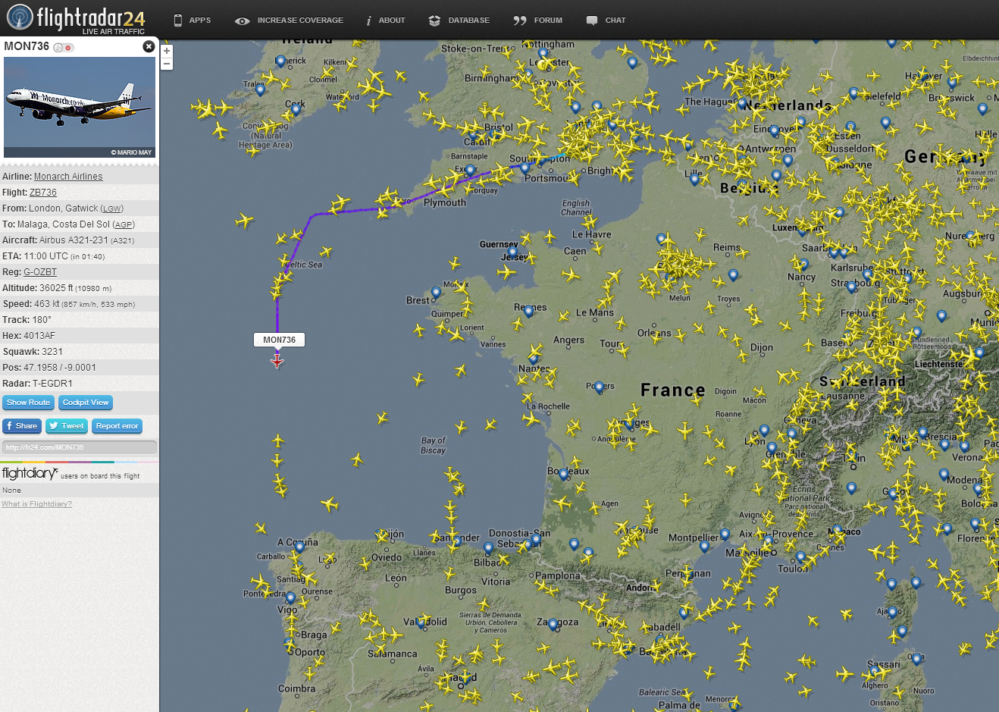Open the G-OZBT registration link

point(40,272)
